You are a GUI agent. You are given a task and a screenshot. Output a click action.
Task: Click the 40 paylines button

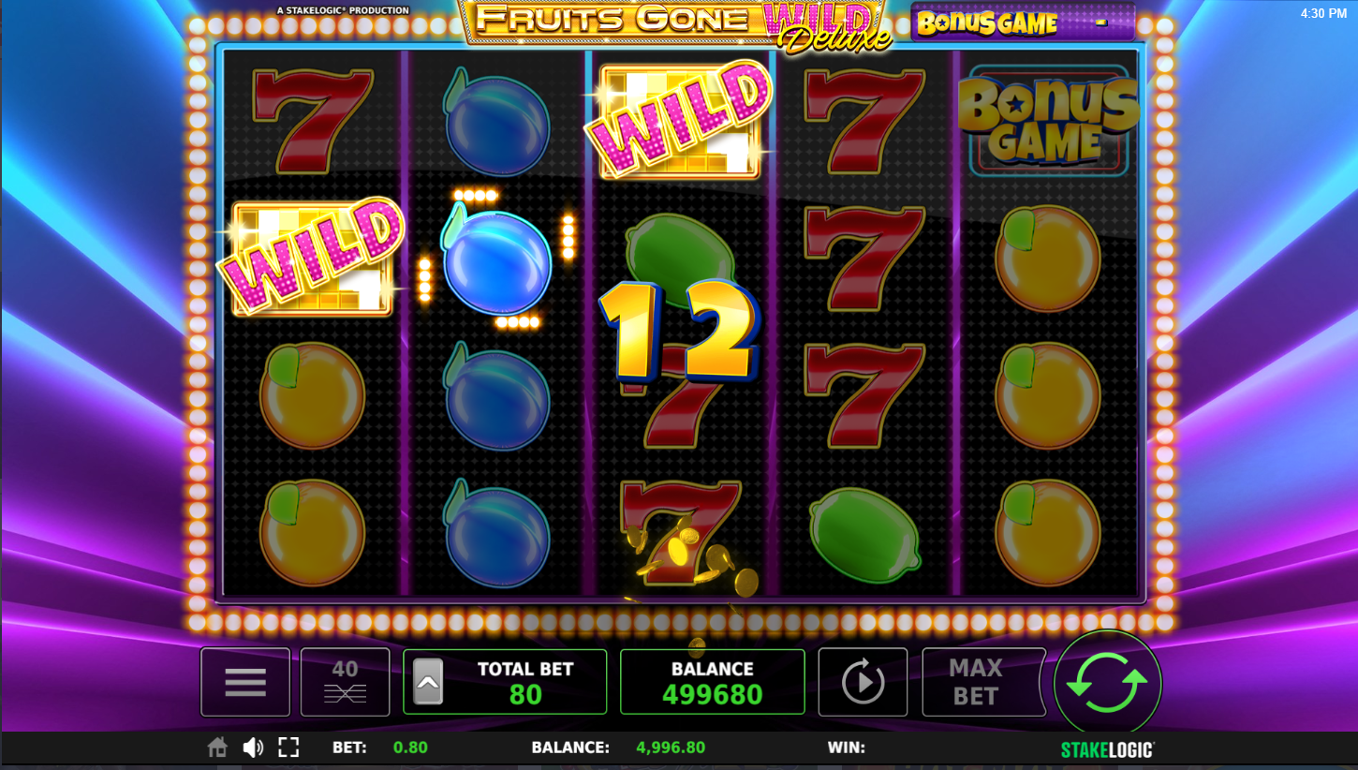coord(345,682)
